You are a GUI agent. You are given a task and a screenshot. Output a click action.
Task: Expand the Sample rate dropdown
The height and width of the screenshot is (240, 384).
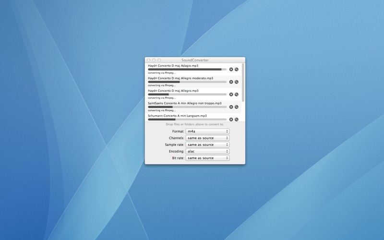pos(207,144)
